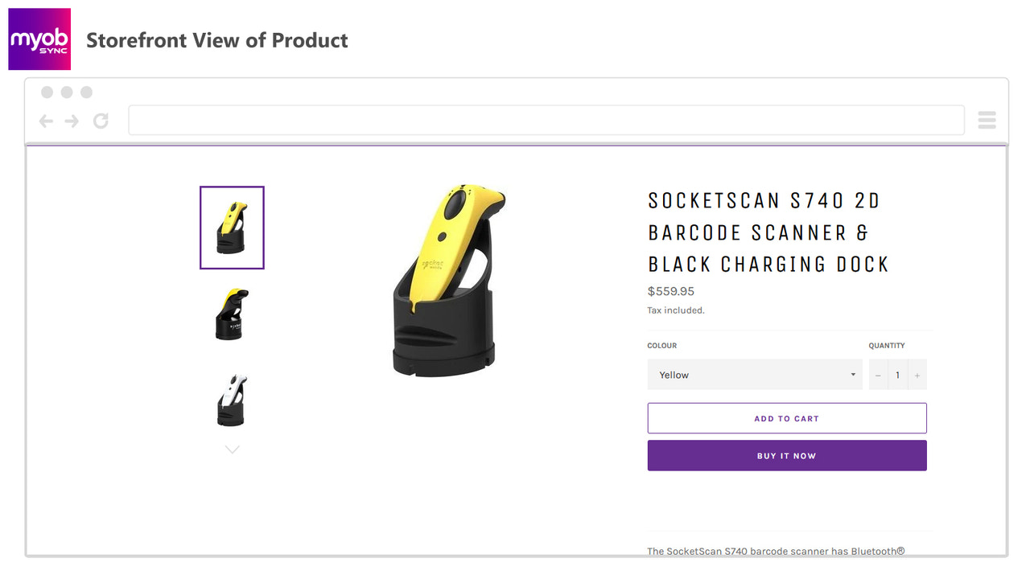Open the browser hamburger menu icon
Image resolution: width=1030 pixels, height=579 pixels.
tap(987, 119)
